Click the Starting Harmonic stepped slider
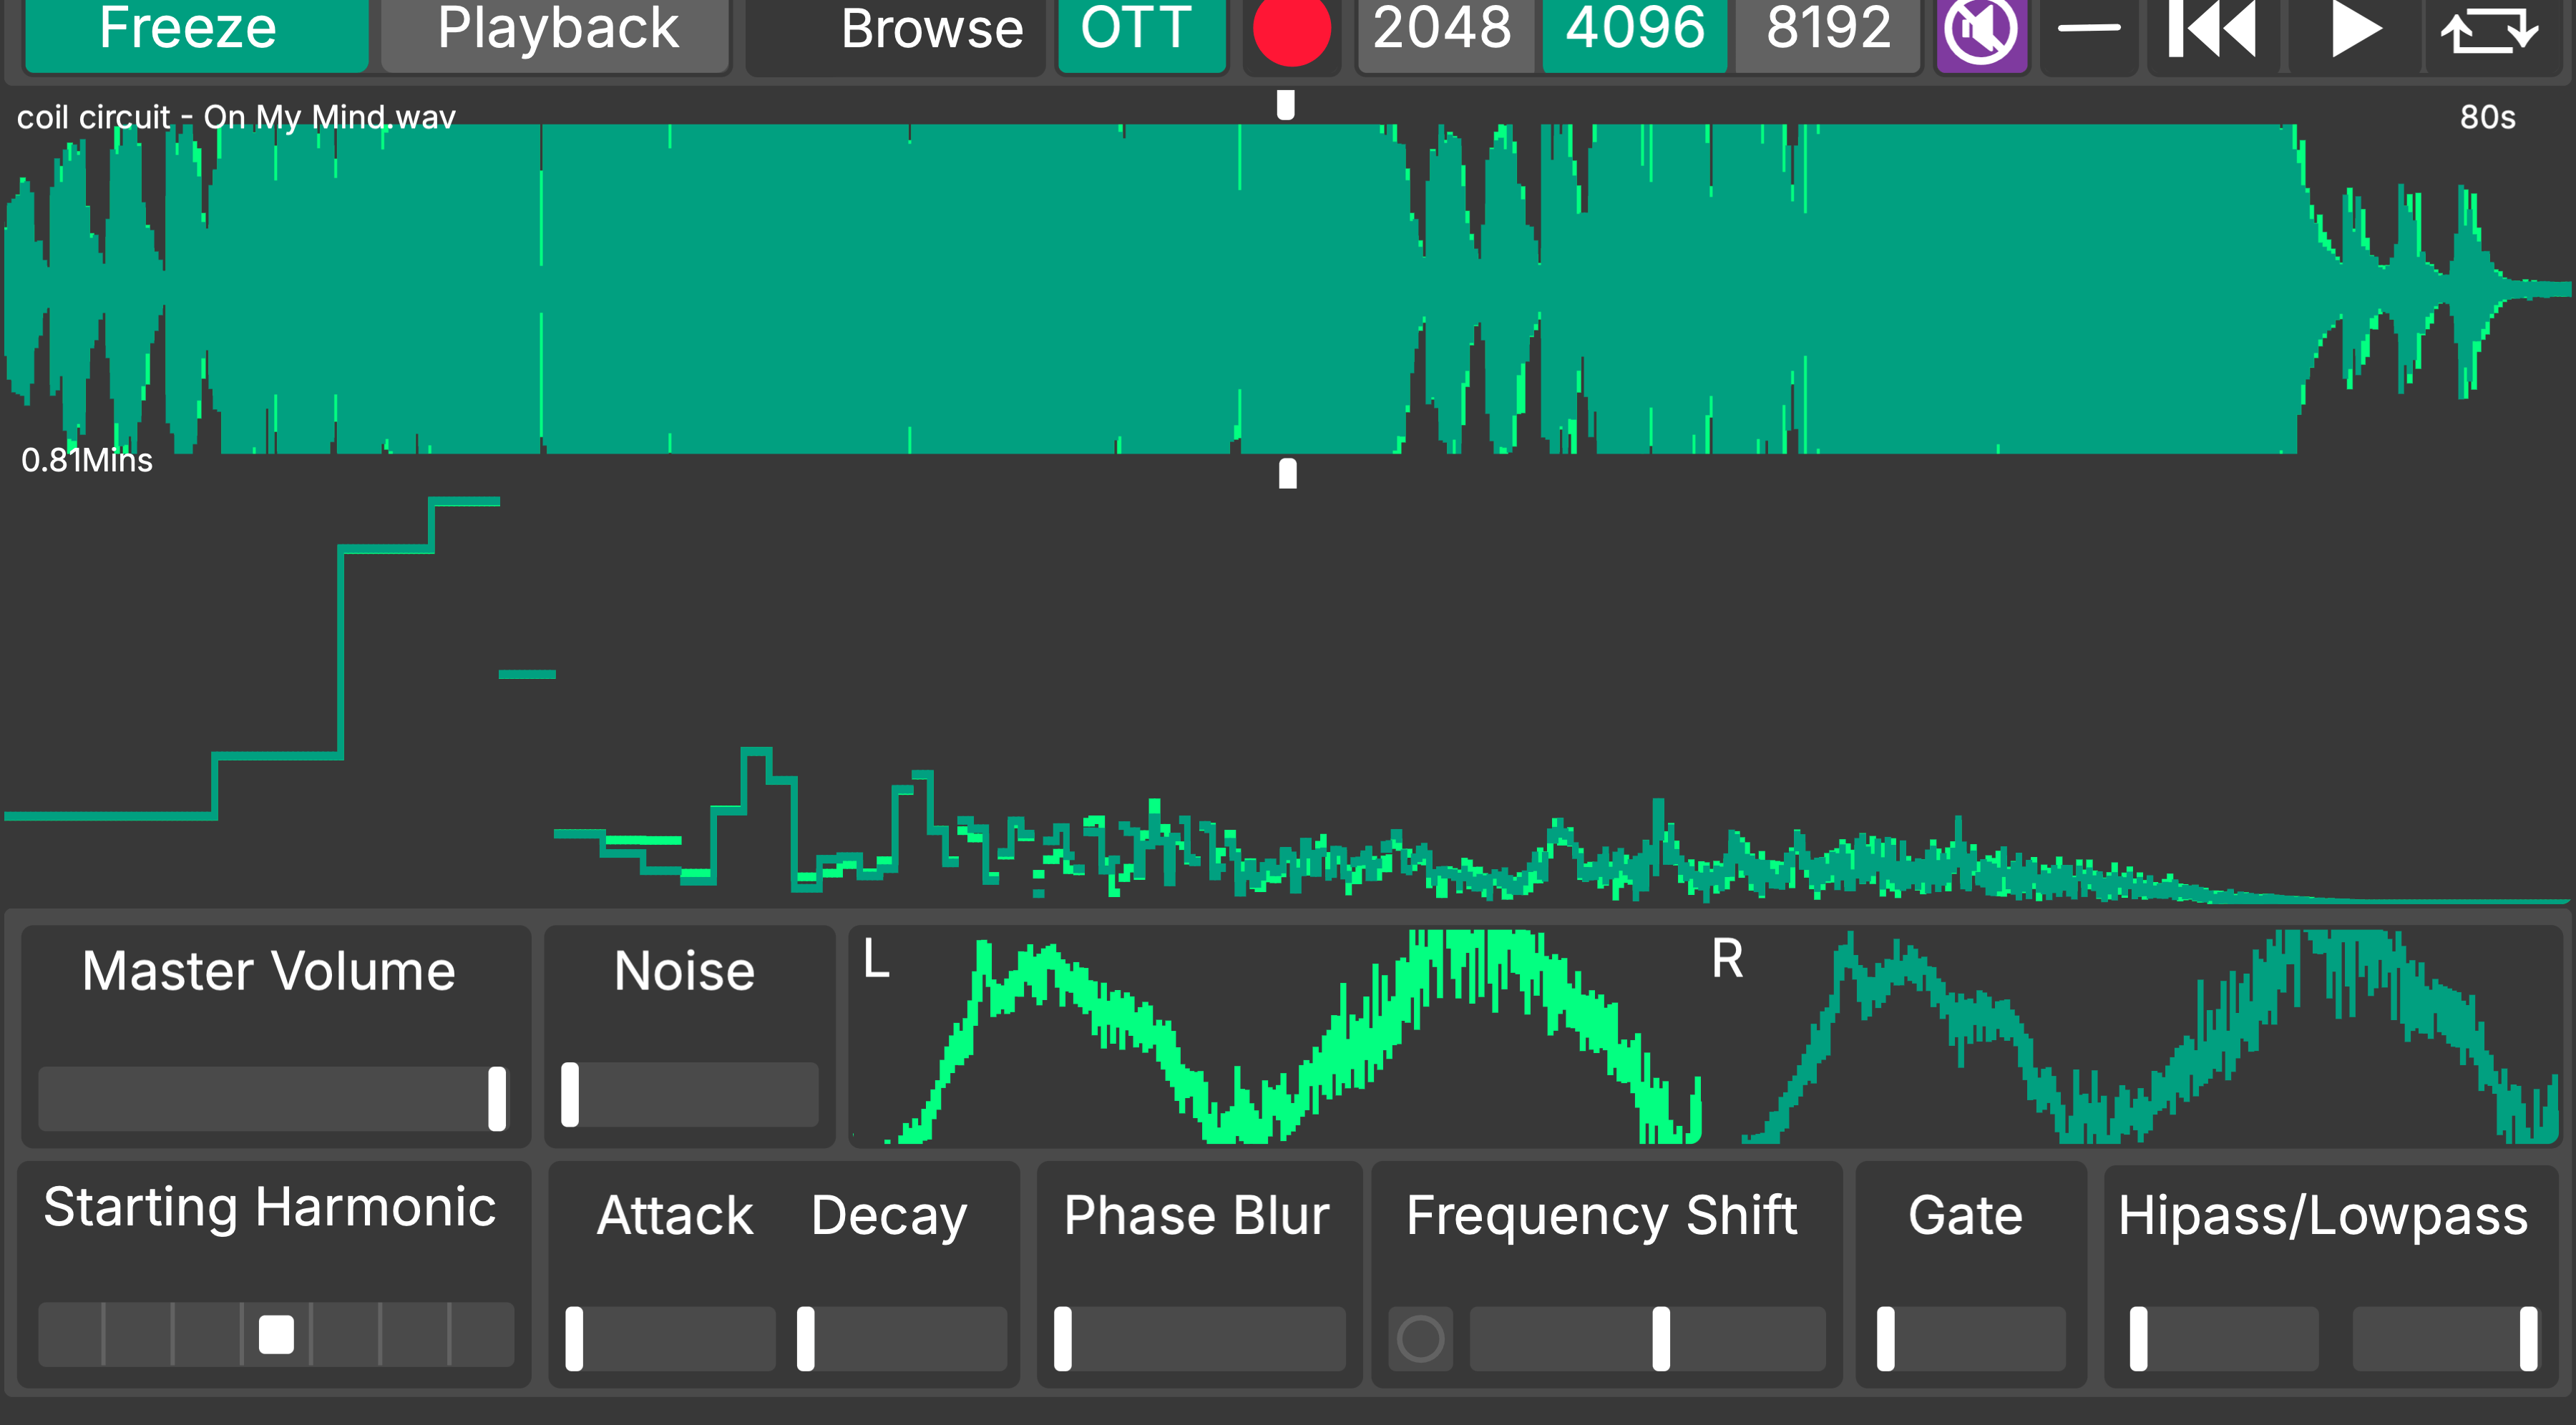 276,1334
